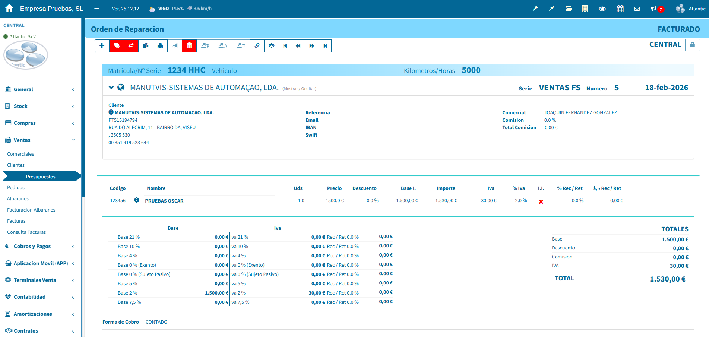This screenshot has height=337, width=709.
Task: Collapse the client details chevron
Action: coord(111,88)
